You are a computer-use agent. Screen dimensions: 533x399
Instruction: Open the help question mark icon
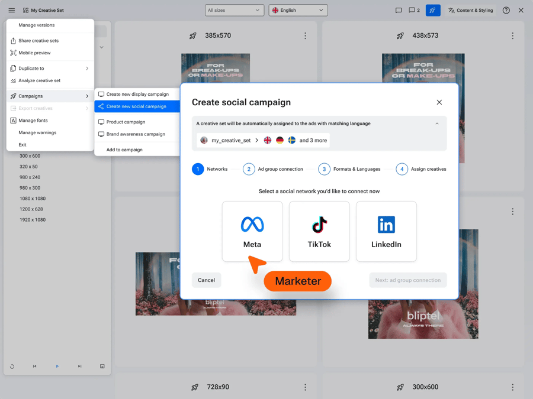[x=506, y=10]
